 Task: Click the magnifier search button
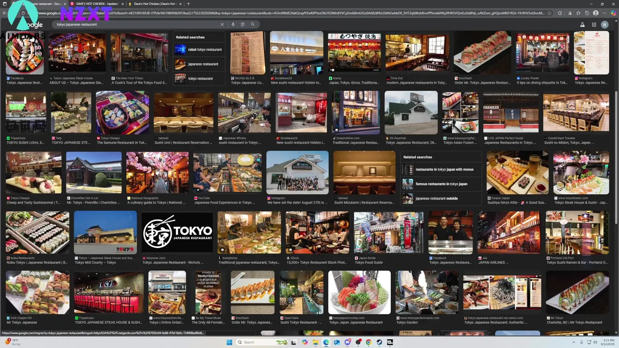pyautogui.click(x=252, y=24)
